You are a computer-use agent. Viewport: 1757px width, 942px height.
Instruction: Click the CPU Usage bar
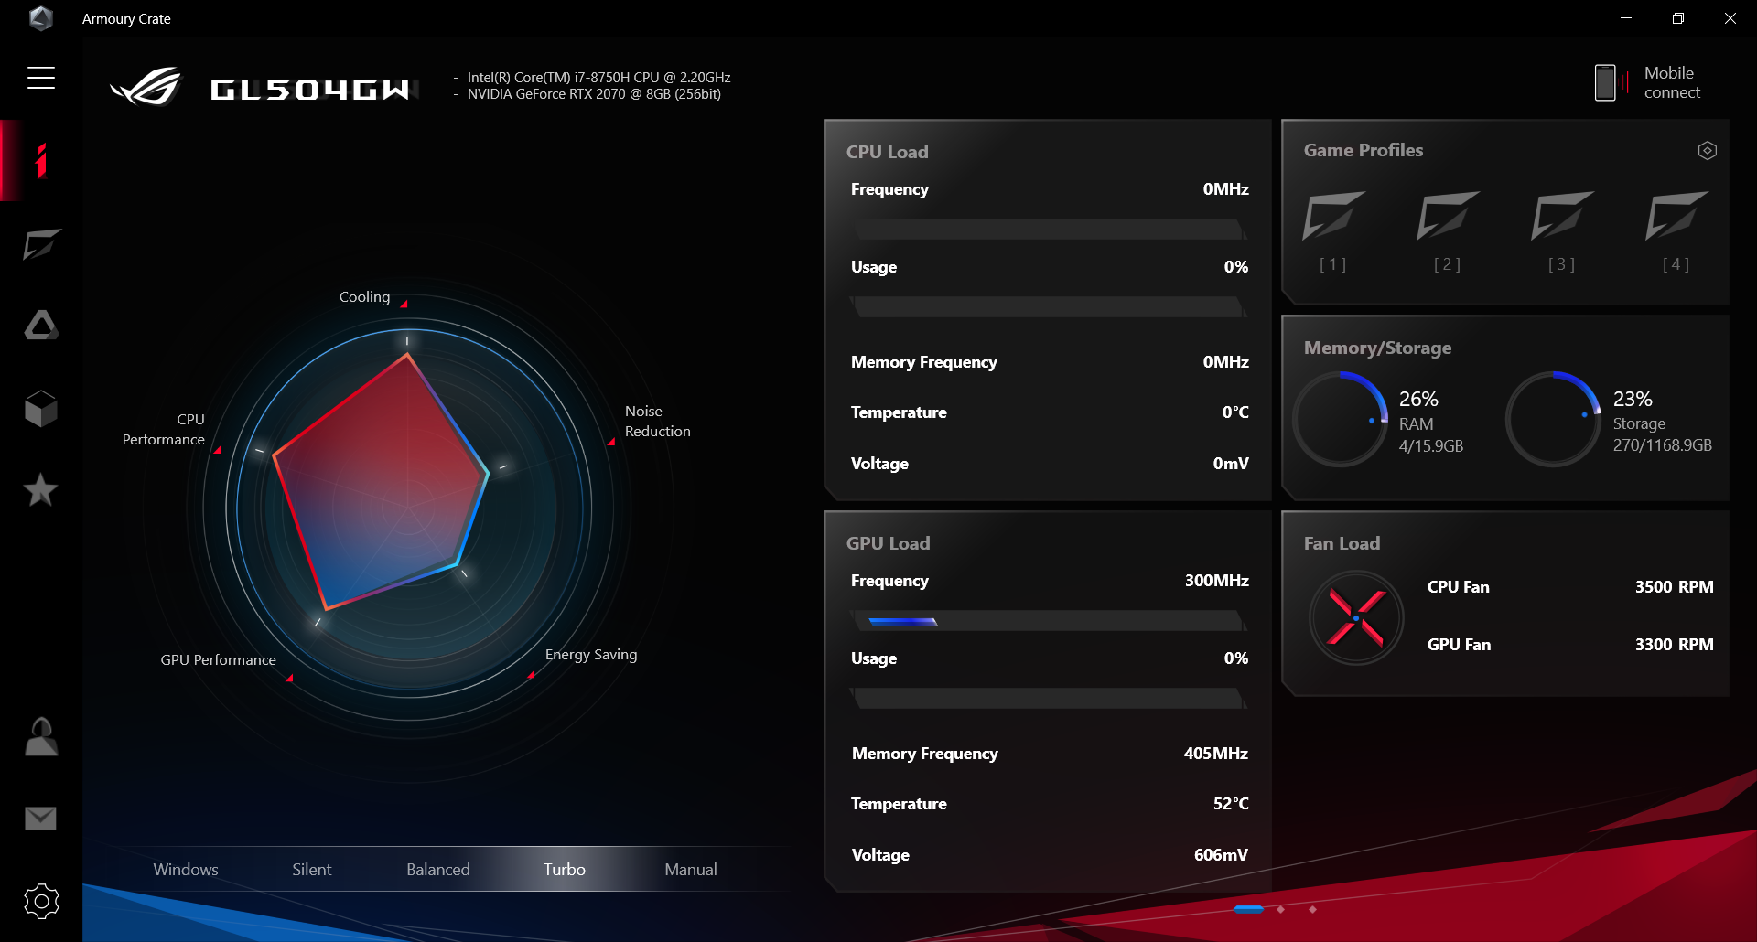click(1048, 306)
